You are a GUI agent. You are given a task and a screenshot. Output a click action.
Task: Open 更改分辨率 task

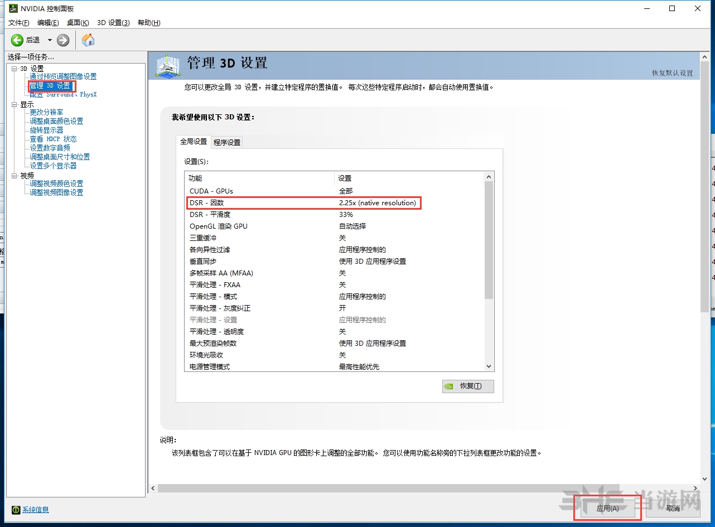tap(47, 112)
